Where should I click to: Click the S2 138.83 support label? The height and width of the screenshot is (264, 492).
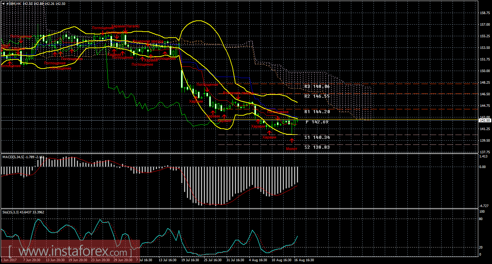(317, 147)
